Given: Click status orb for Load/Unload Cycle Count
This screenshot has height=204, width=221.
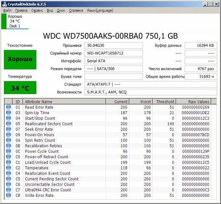Looking at the screenshot, I should [8, 162].
